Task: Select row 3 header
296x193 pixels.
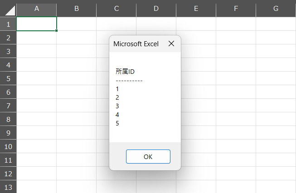Action: (x=8, y=51)
